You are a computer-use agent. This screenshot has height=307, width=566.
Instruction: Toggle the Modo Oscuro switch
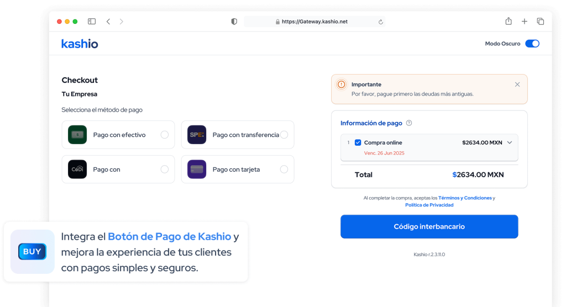coord(532,44)
